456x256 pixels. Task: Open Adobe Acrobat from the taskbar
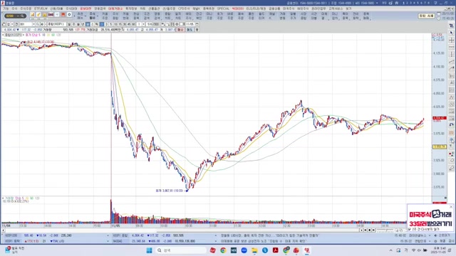276,250
